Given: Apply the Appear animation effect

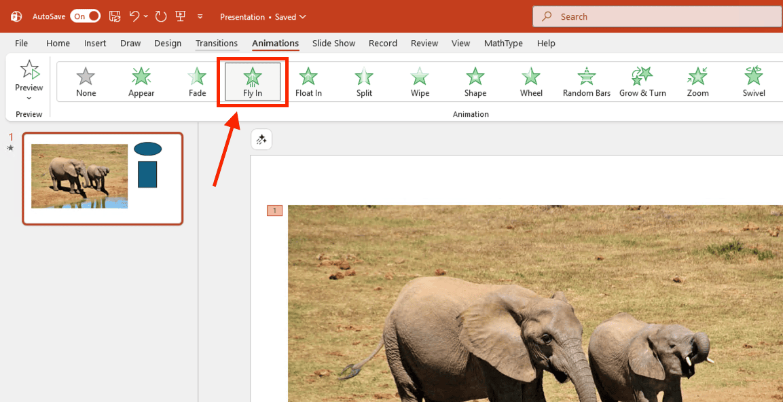Looking at the screenshot, I should 141,80.
